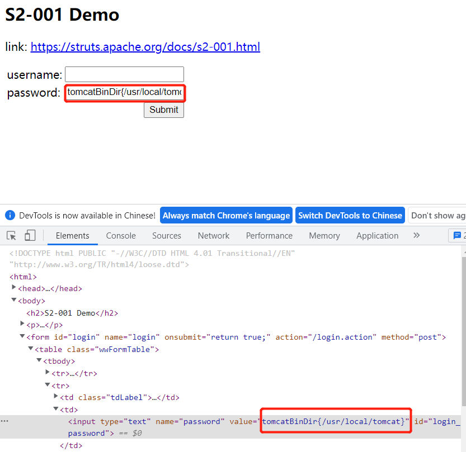Click the username label text
This screenshot has width=466, height=452.
[x=35, y=74]
